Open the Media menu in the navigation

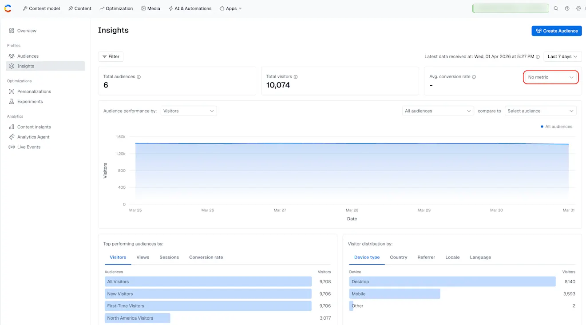click(150, 8)
